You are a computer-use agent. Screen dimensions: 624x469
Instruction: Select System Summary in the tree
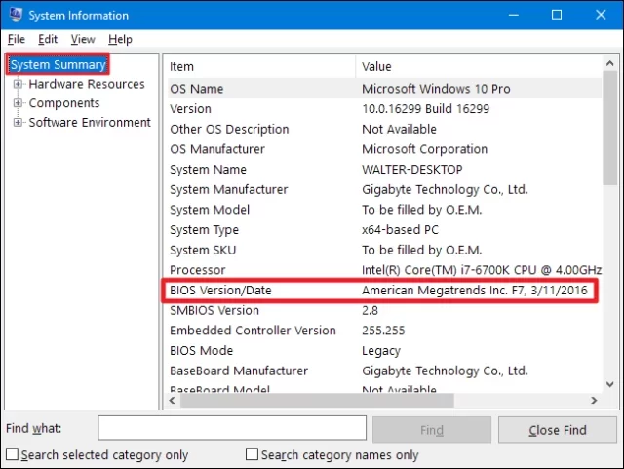tap(58, 65)
